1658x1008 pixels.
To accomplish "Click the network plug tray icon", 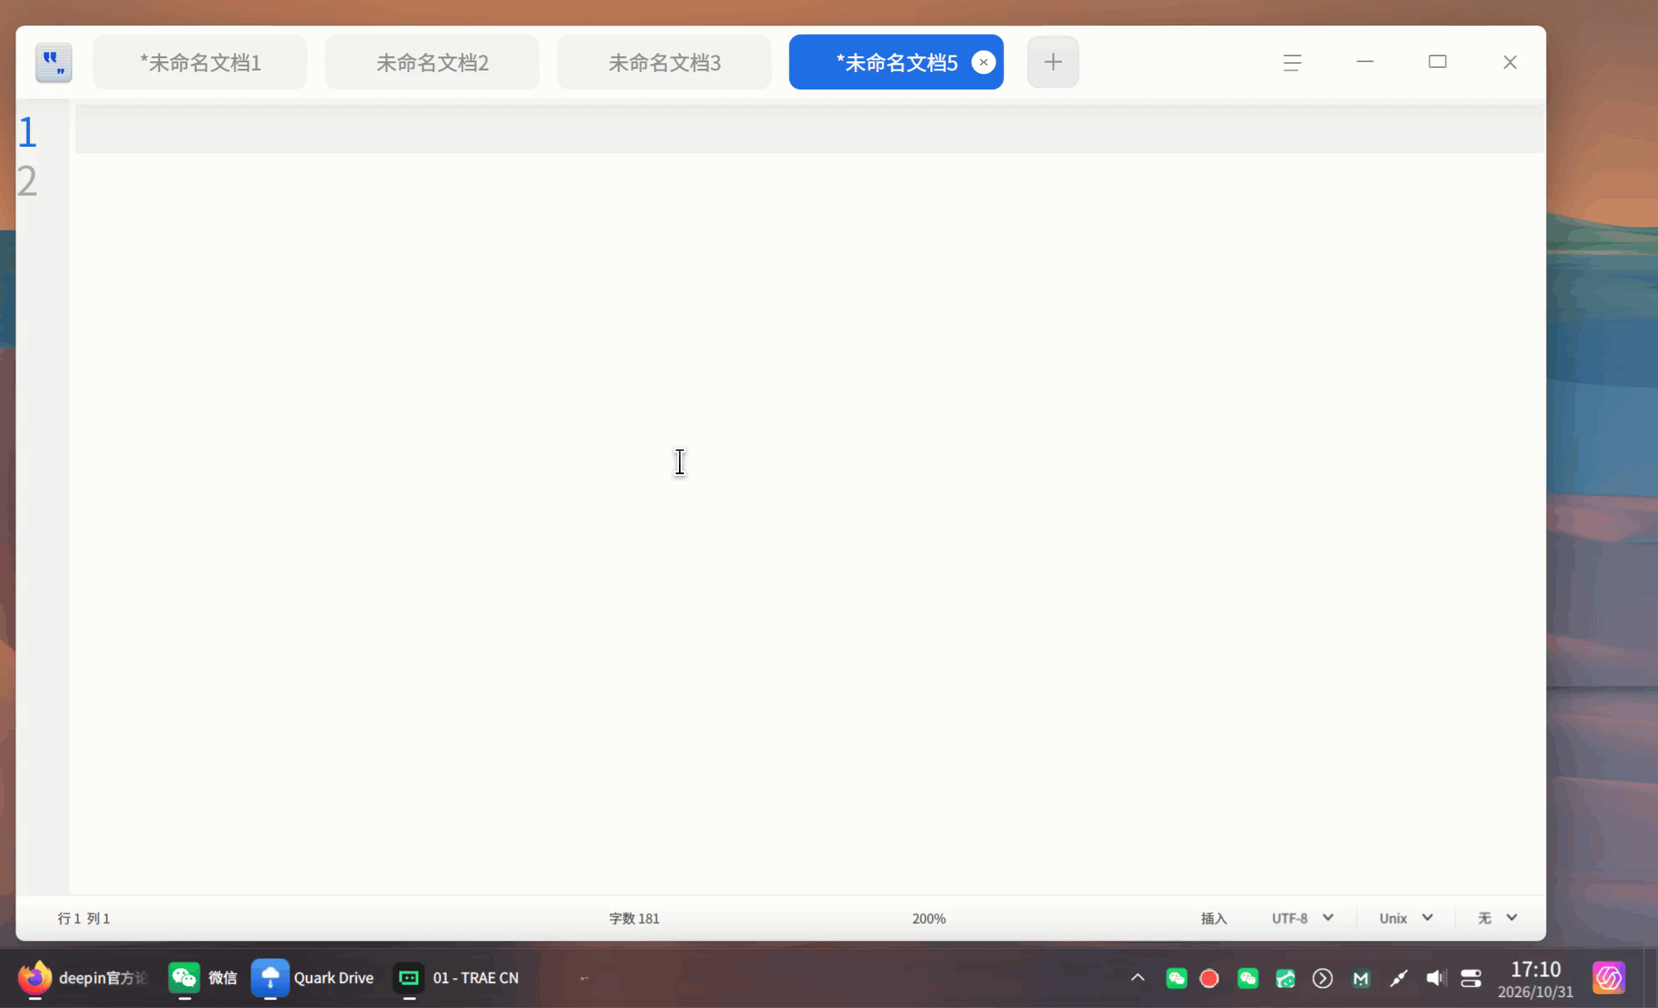I will [1399, 979].
